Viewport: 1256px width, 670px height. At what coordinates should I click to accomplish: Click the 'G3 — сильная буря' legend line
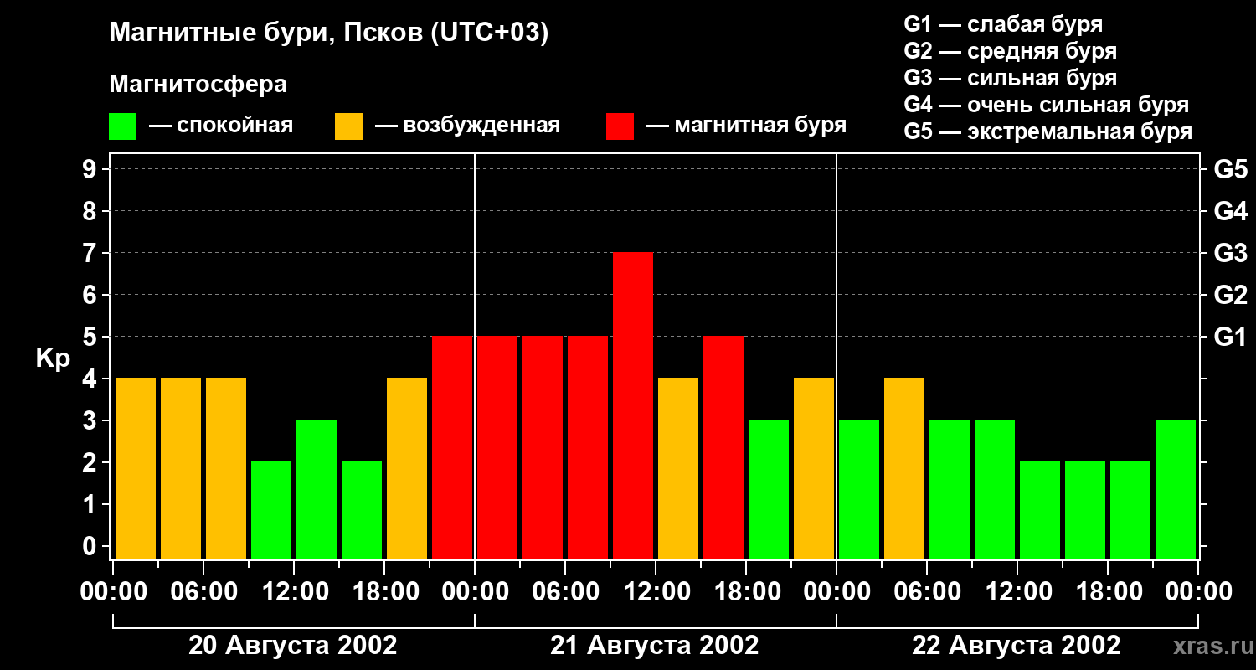(1010, 78)
